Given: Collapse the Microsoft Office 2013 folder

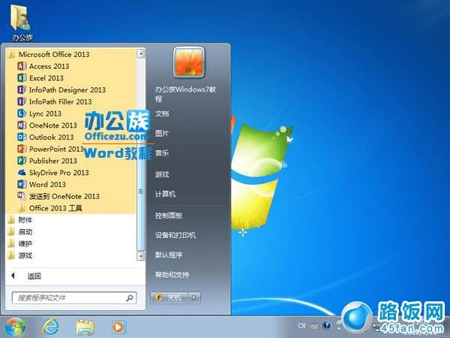Looking at the screenshot, I should point(48,54).
